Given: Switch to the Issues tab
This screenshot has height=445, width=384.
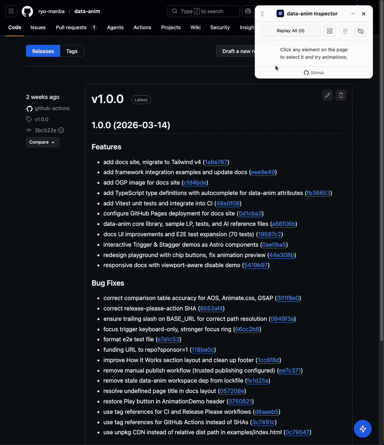Looking at the screenshot, I should coord(38,27).
